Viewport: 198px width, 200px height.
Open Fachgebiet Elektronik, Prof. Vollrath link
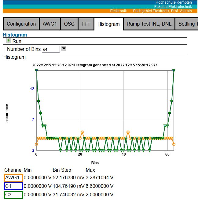pyautogui.click(x=162, y=11)
